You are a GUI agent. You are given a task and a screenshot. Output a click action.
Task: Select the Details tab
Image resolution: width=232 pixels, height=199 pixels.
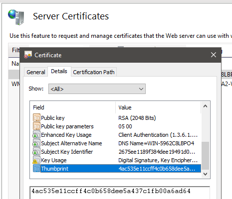pyautogui.click(x=59, y=71)
